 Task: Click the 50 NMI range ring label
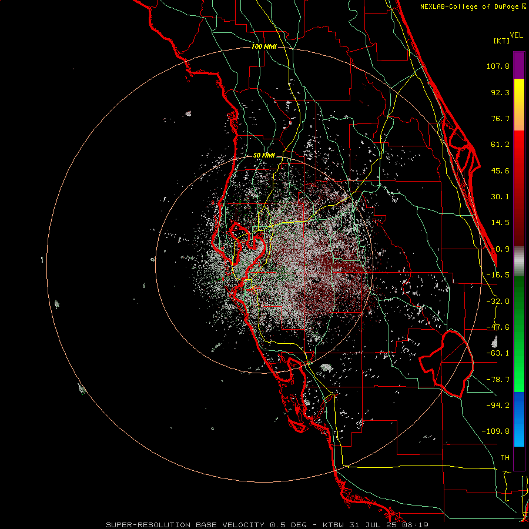click(x=264, y=156)
